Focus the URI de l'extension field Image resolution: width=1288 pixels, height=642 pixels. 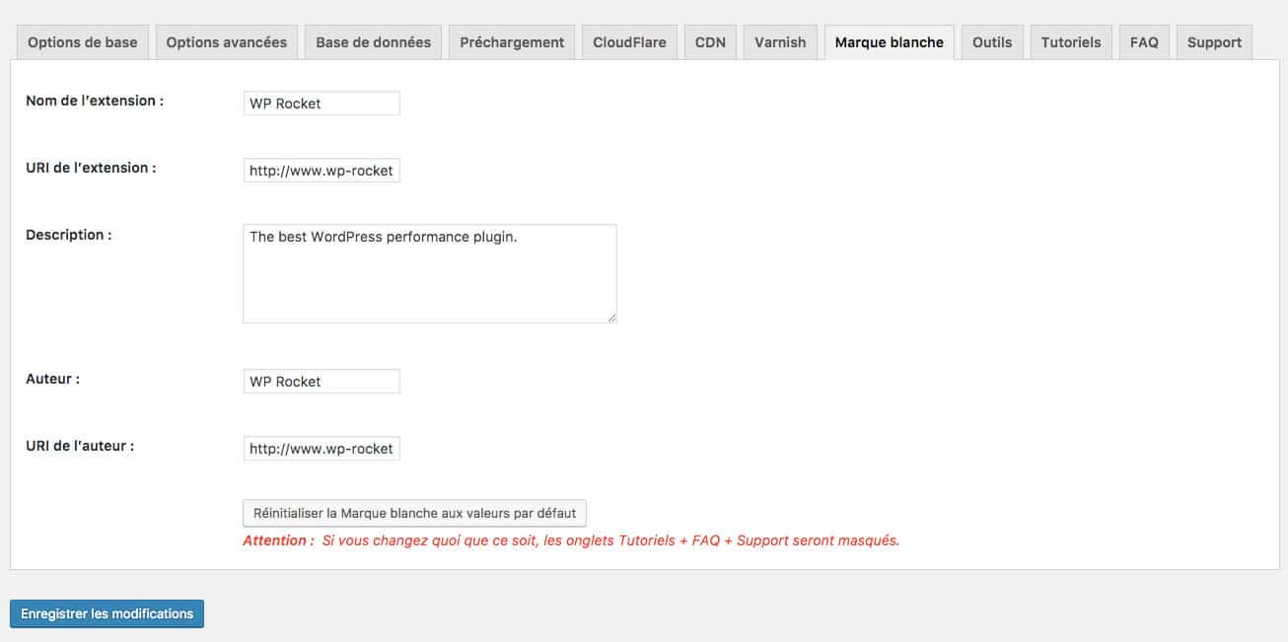tap(322, 171)
